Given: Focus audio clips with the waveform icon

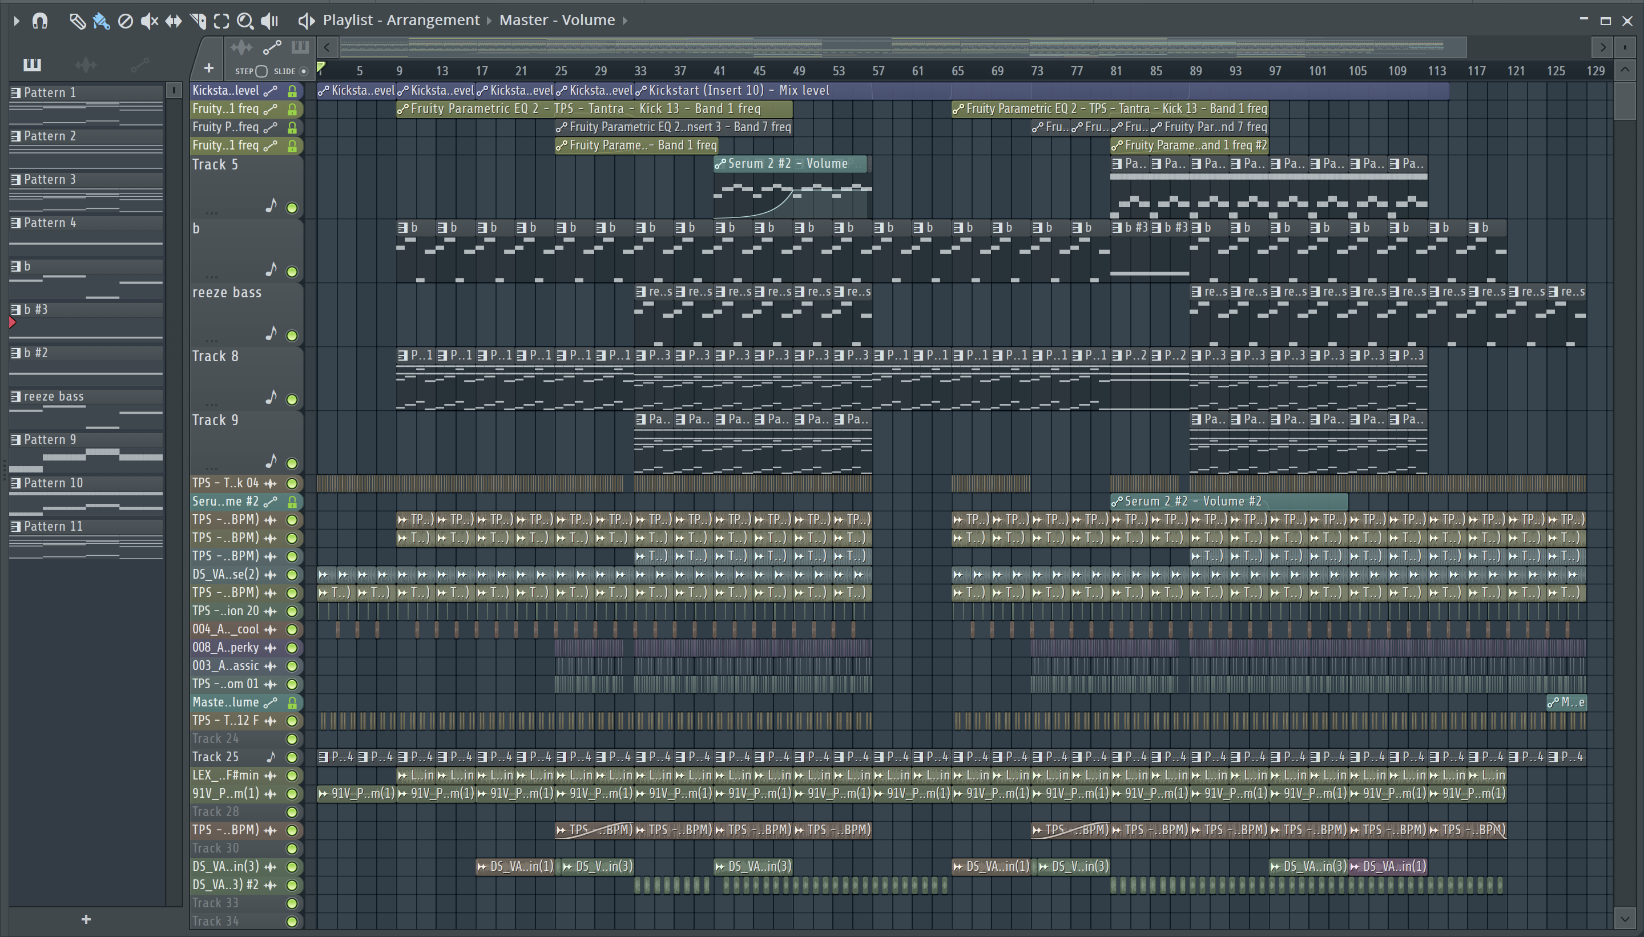Looking at the screenshot, I should pos(241,47).
